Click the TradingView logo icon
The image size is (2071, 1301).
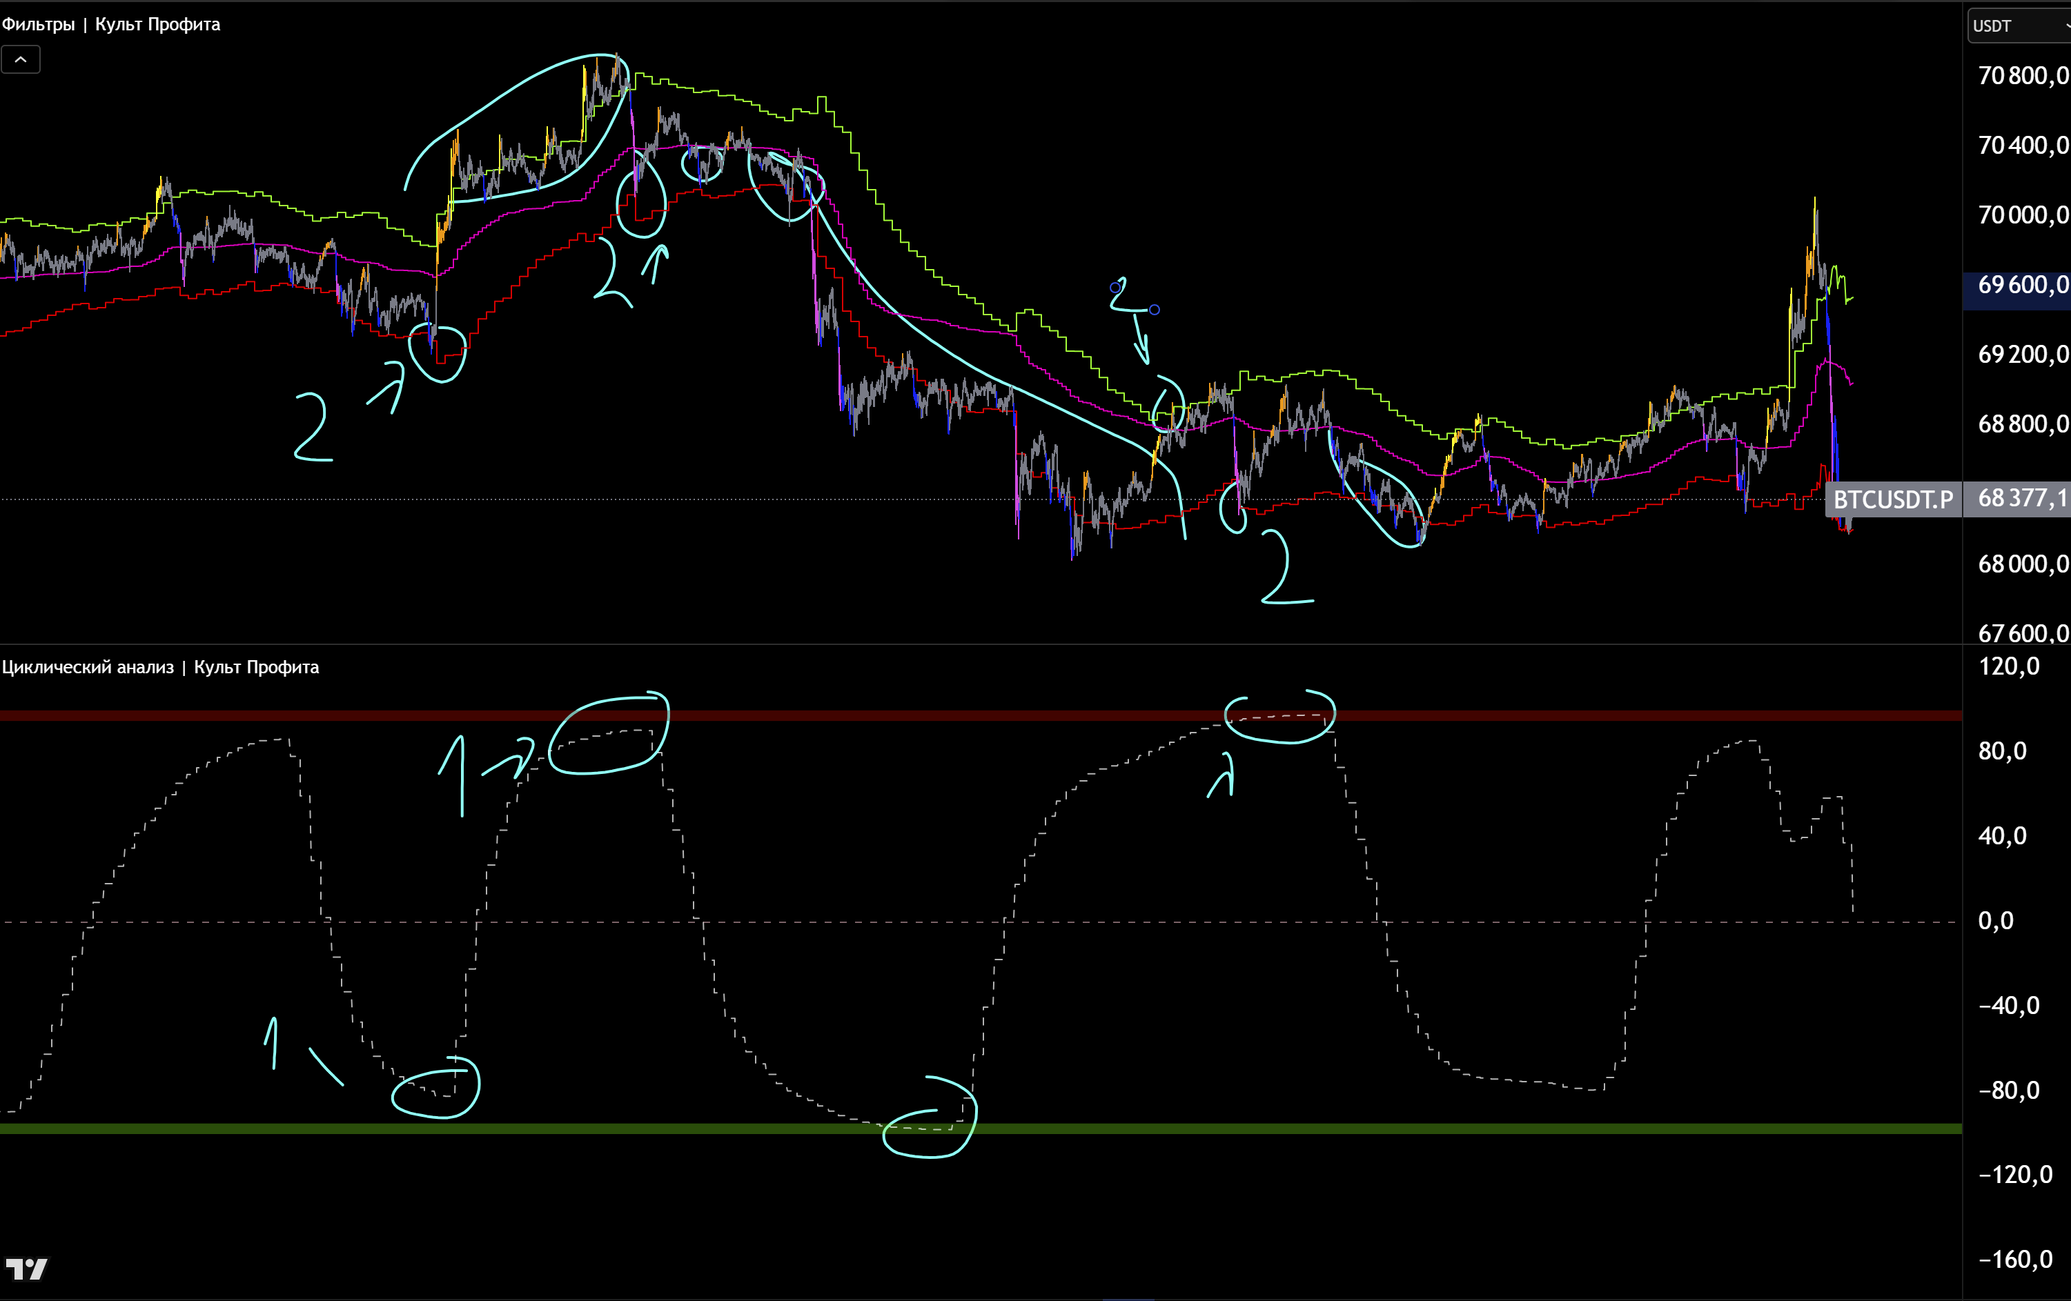coord(27,1269)
